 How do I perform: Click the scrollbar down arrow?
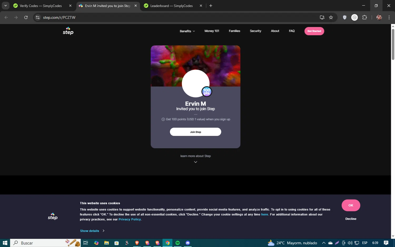click(393, 236)
